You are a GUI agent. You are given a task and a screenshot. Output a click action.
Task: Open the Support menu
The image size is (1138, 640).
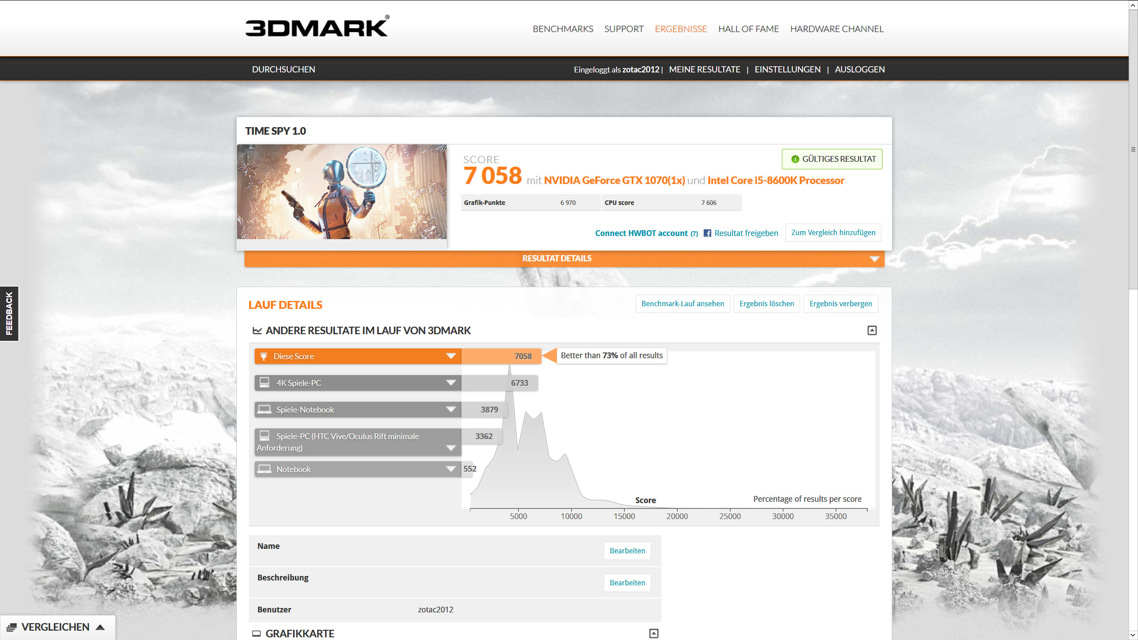(624, 29)
